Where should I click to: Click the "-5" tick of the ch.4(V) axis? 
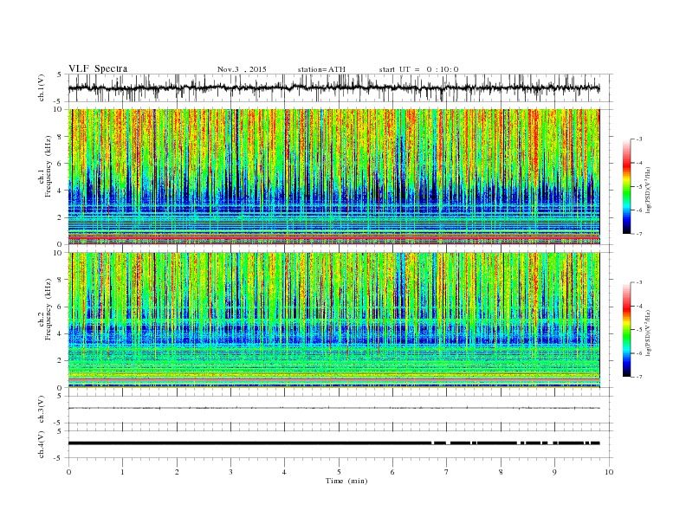tap(58, 458)
